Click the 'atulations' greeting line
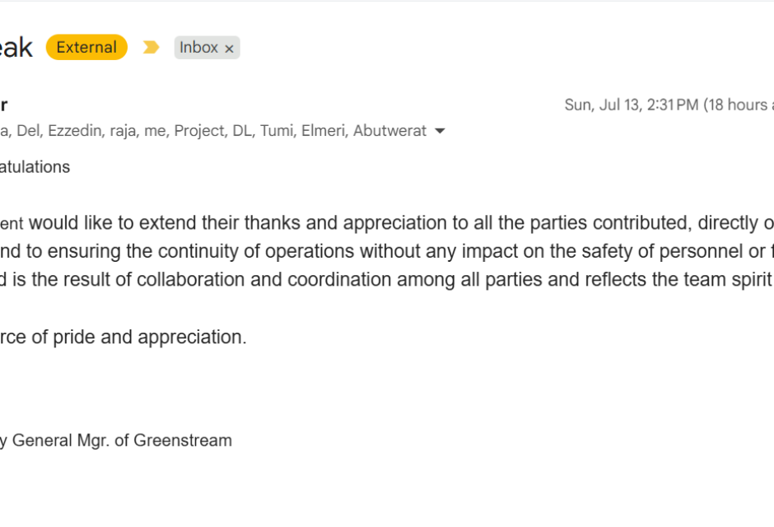The width and height of the screenshot is (774, 527). point(35,167)
